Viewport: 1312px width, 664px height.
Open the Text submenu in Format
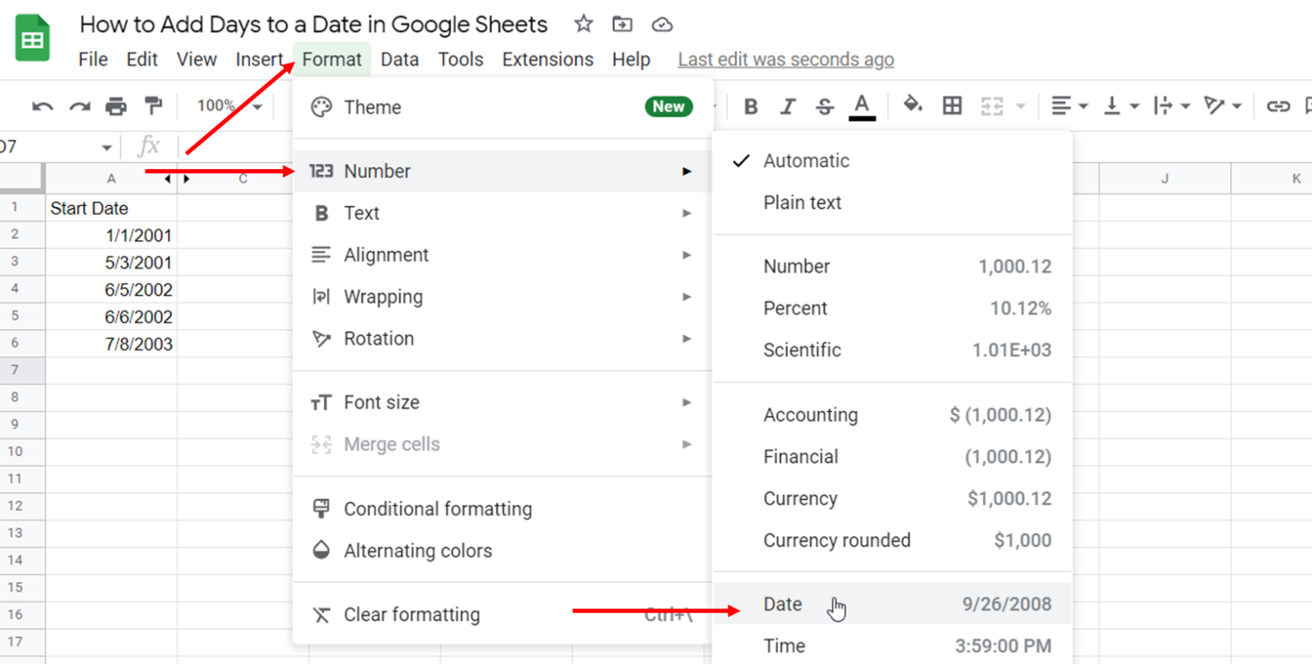click(502, 214)
